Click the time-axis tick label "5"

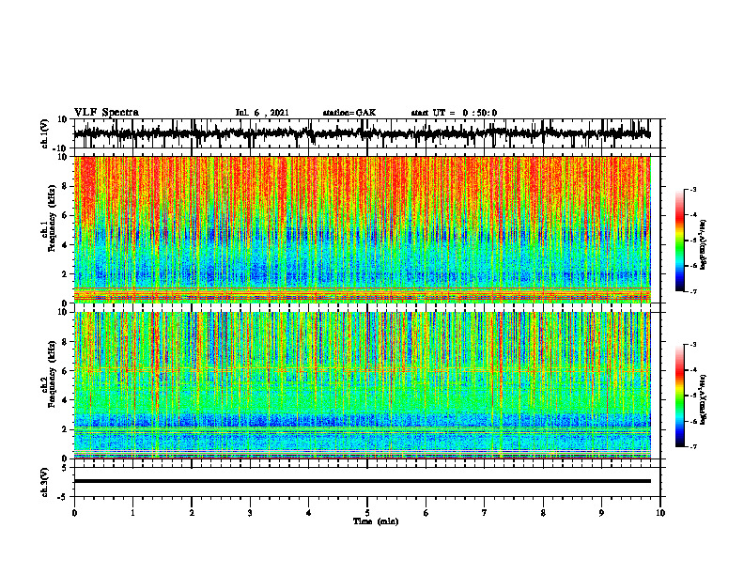(x=367, y=513)
